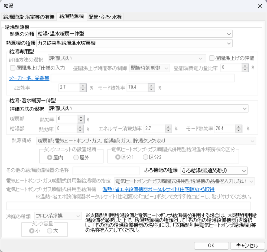Increase JIS効率 value with up arrow

[83, 86]
